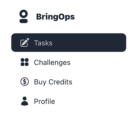Click the word Buy in the navigation

tap(40, 82)
